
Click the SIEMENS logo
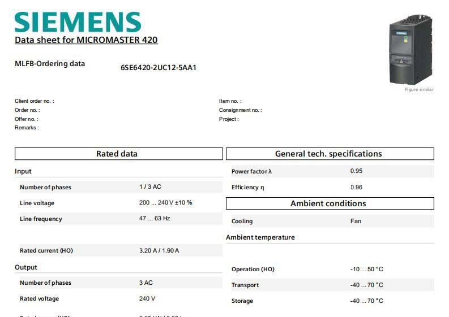78,22
